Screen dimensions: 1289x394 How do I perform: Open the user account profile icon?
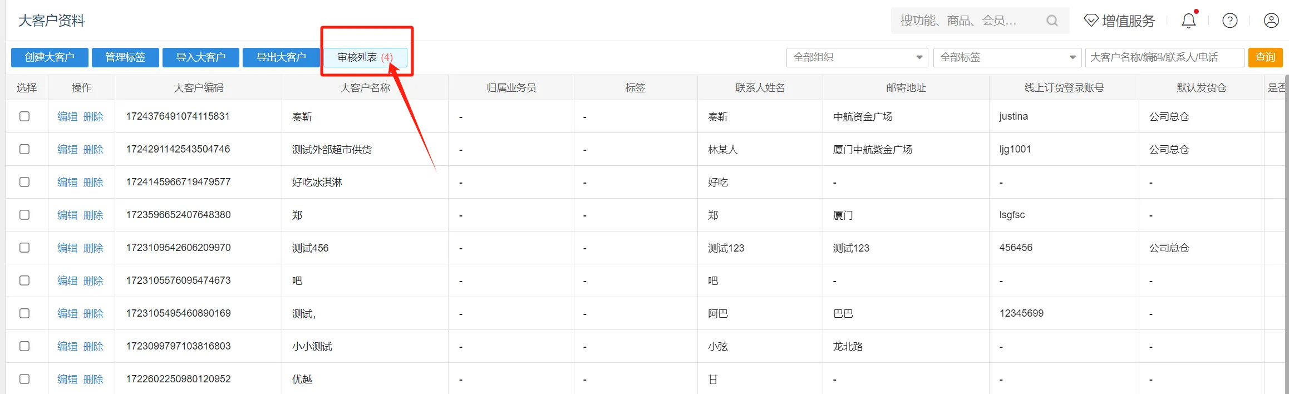(x=1271, y=21)
